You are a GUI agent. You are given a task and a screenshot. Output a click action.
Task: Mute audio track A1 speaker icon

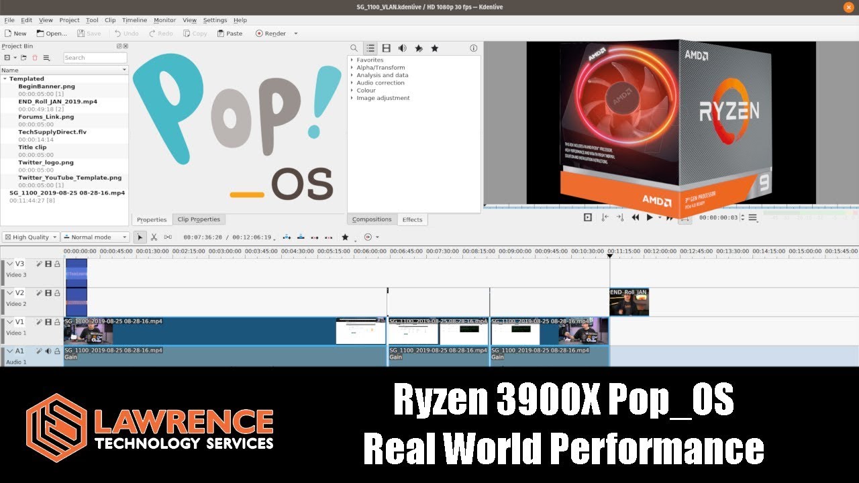click(x=48, y=351)
